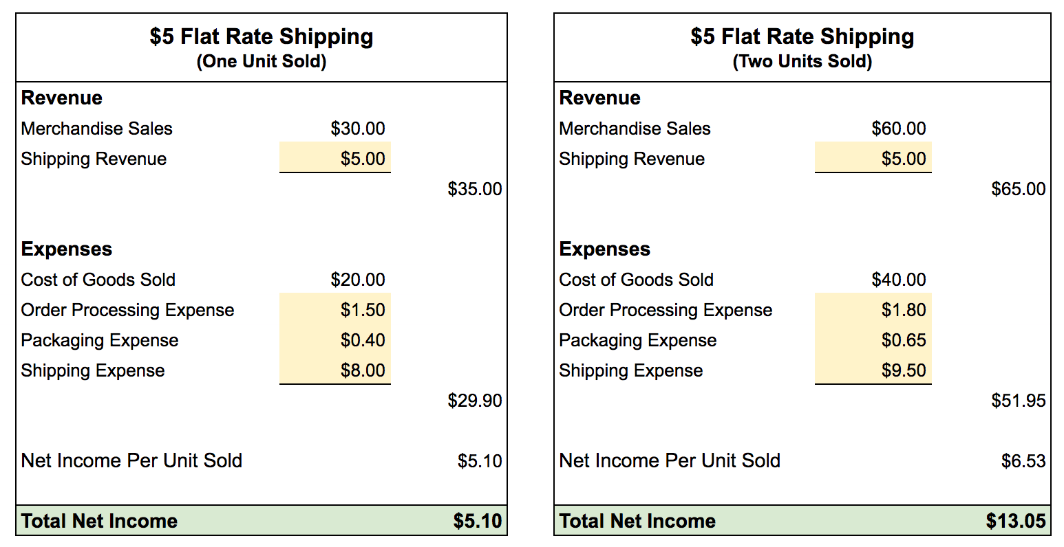The image size is (1064, 547).
Task: Click the $51.95 expenses total
Action: click(x=1019, y=401)
